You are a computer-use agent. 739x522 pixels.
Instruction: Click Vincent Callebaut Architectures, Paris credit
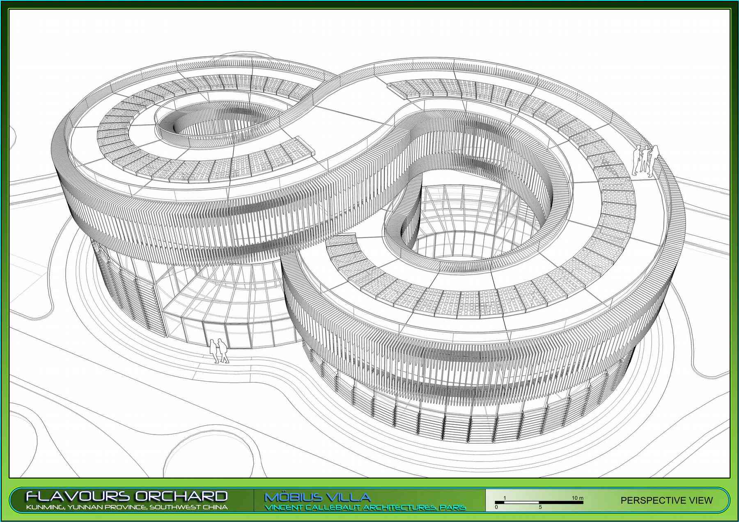(x=365, y=508)
